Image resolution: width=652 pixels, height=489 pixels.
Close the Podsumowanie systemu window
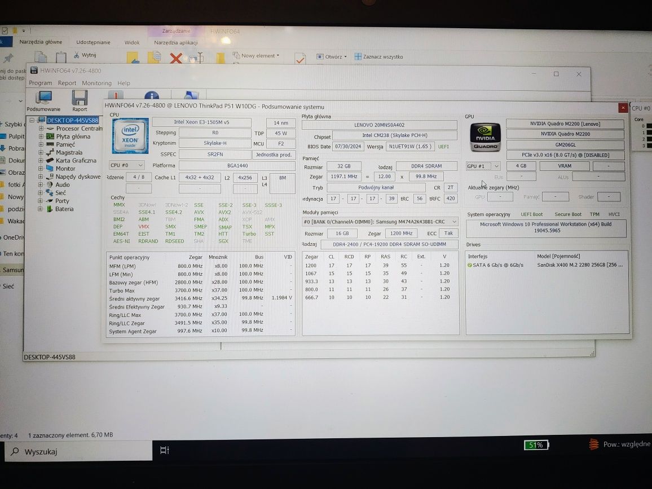click(x=623, y=108)
